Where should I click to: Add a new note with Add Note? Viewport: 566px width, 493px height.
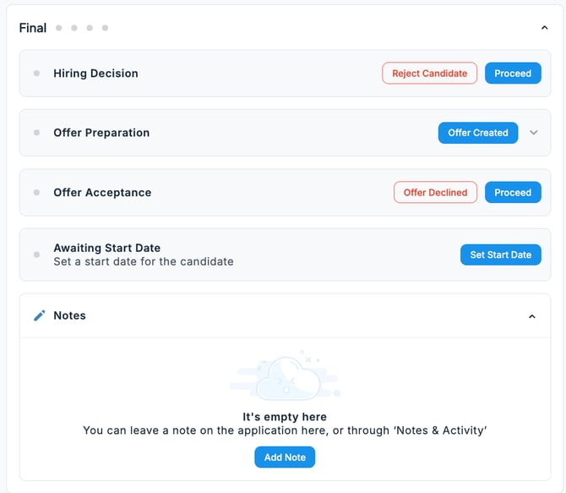click(285, 457)
